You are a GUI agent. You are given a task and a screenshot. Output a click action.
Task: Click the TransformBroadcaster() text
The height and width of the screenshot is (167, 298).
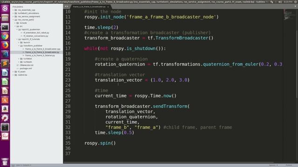(x=184, y=38)
